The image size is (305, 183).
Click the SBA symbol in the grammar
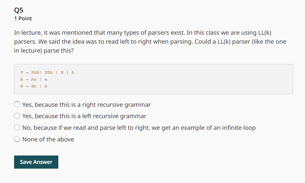pos(48,72)
